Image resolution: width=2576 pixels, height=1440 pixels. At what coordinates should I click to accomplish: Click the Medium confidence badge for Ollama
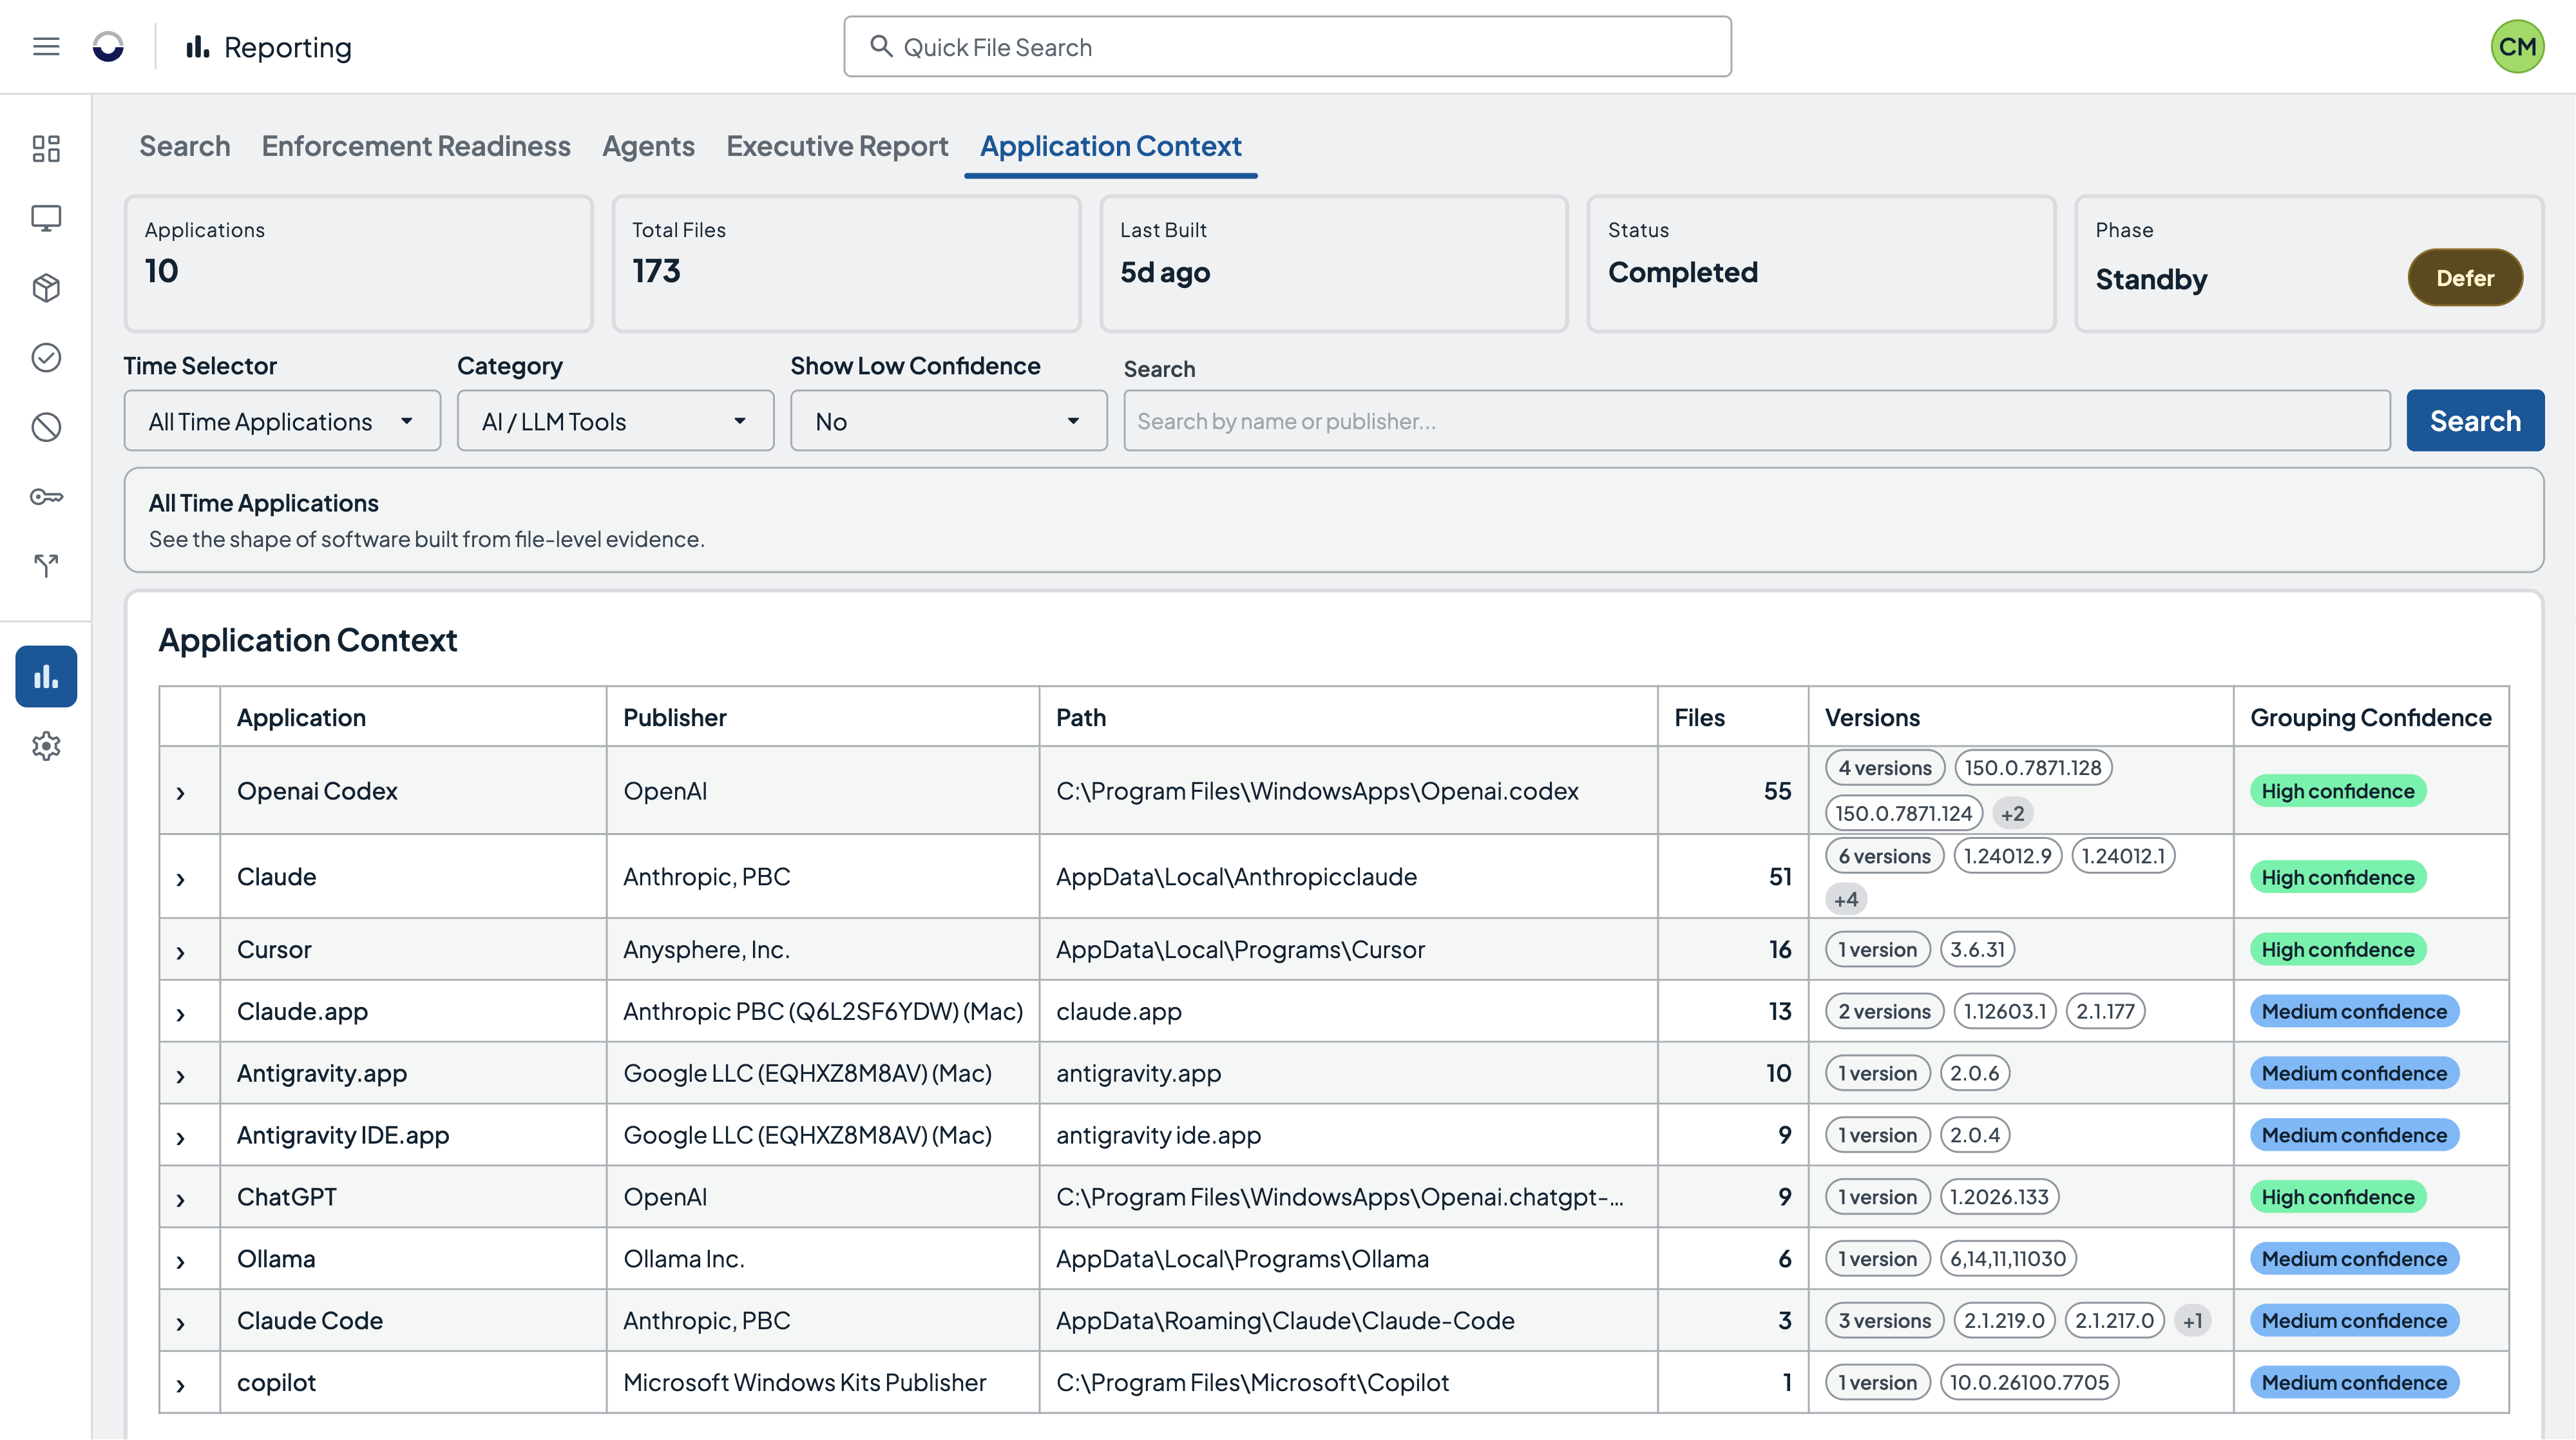pos(2354,1259)
